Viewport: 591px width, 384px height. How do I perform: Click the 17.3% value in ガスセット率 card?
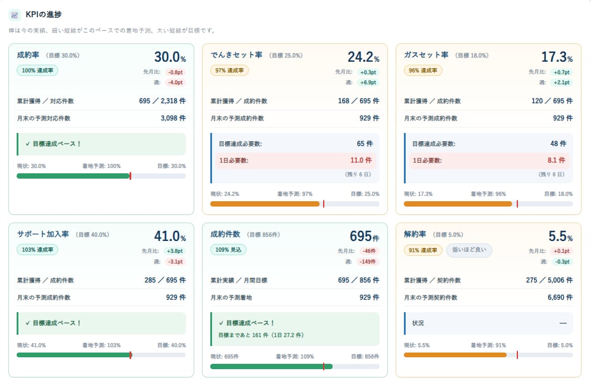click(x=557, y=57)
